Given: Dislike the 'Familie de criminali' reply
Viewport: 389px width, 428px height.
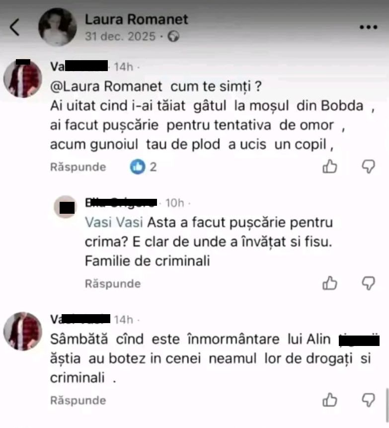Looking at the screenshot, I should [368, 283].
